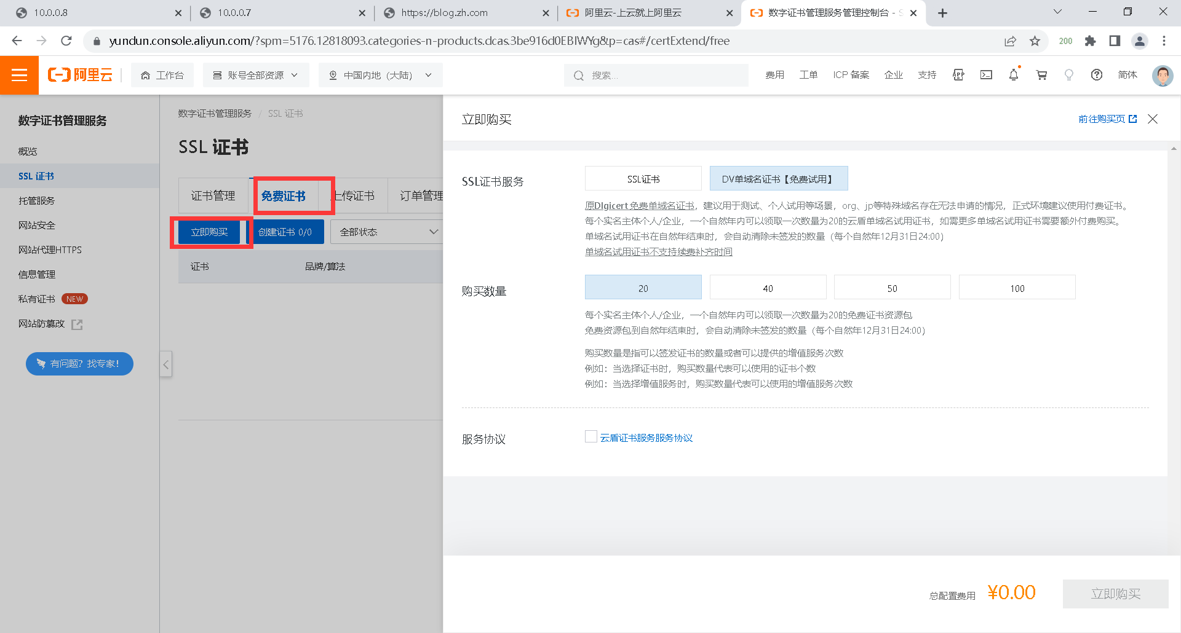The width and height of the screenshot is (1181, 633).
Task: Open 网站代理HTTPS in the sidebar
Action: pos(50,250)
